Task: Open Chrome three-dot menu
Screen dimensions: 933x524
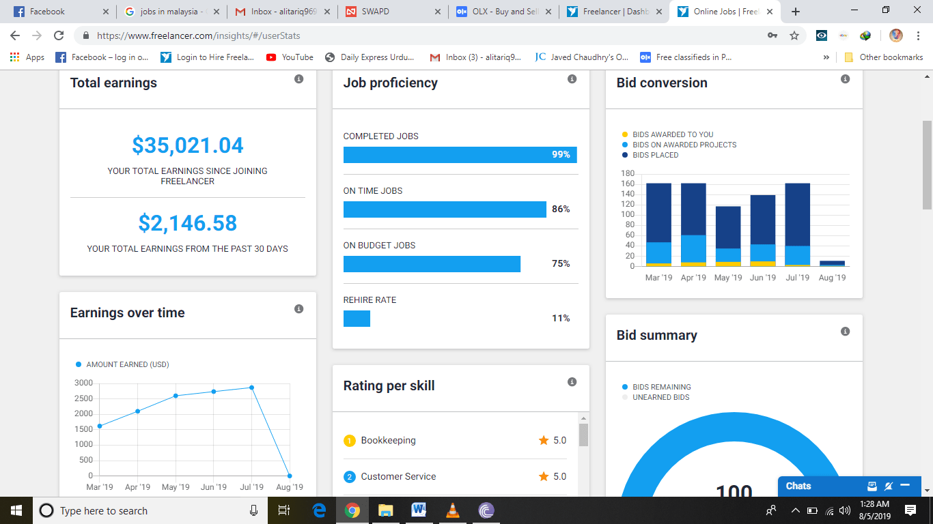Action: coord(918,35)
